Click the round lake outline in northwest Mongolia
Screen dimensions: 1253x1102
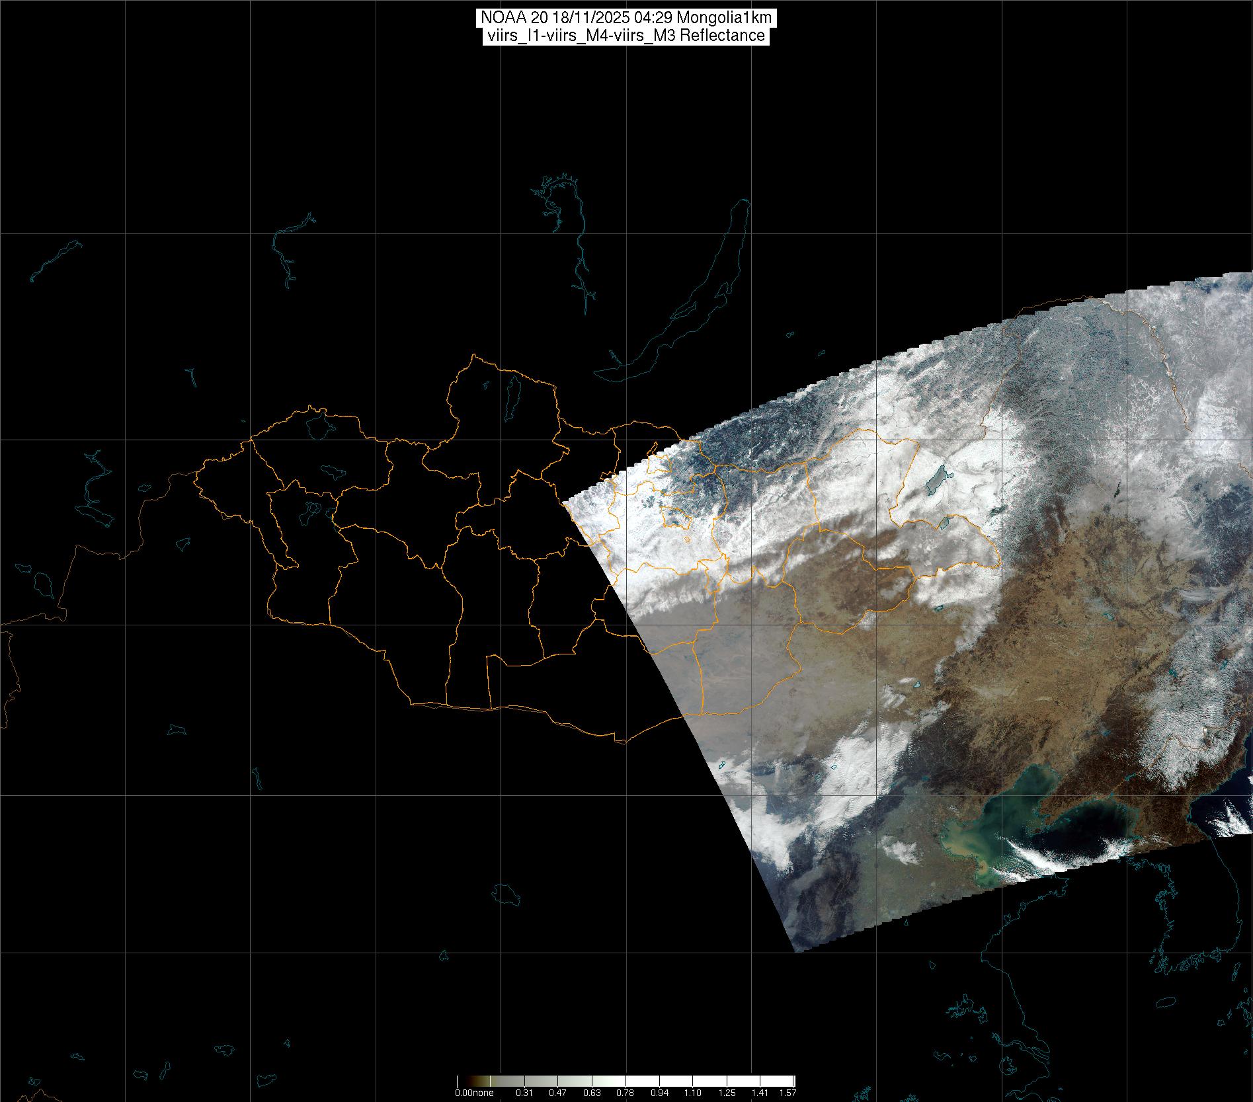pyautogui.click(x=319, y=425)
